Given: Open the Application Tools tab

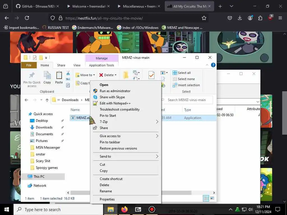Looking at the screenshot, I should (x=101, y=65).
